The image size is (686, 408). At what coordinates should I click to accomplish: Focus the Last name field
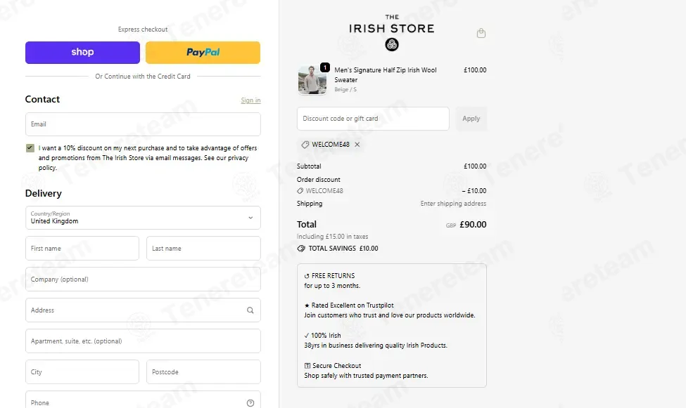click(x=203, y=248)
